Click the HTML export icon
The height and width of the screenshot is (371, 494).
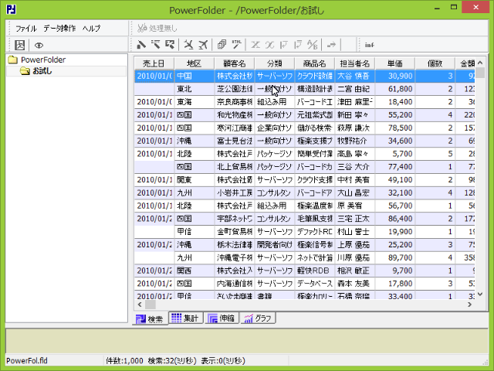(237, 45)
